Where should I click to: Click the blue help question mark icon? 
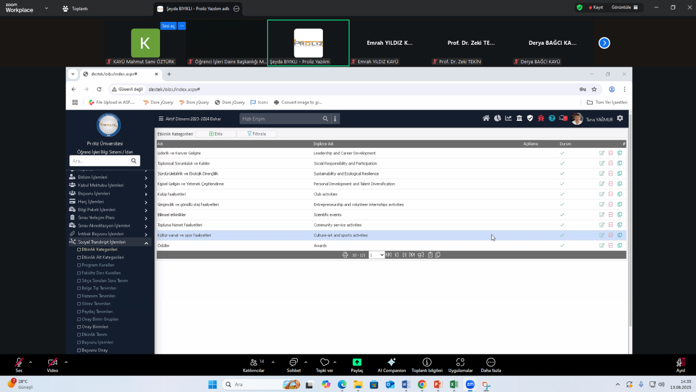(x=552, y=118)
